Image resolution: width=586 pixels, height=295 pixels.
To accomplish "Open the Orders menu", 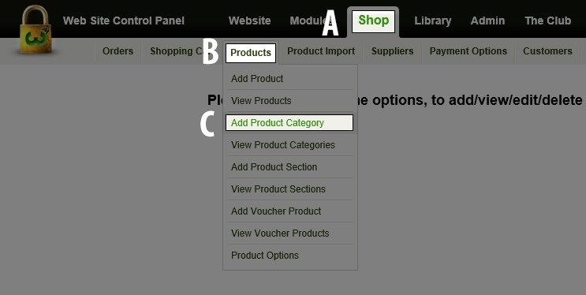I will (118, 51).
